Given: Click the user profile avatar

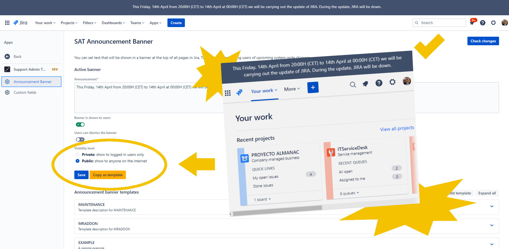Looking at the screenshot, I should point(504,23).
